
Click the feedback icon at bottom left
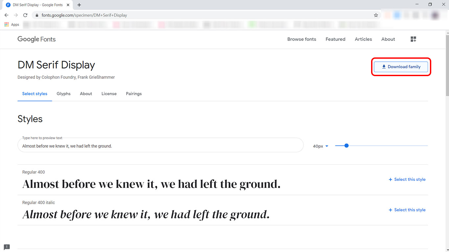tap(7, 247)
